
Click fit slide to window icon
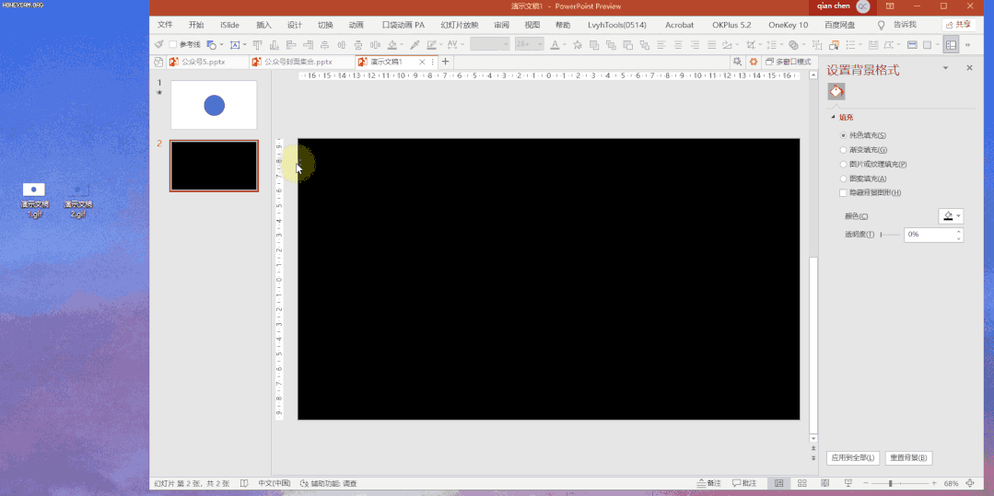click(970, 483)
